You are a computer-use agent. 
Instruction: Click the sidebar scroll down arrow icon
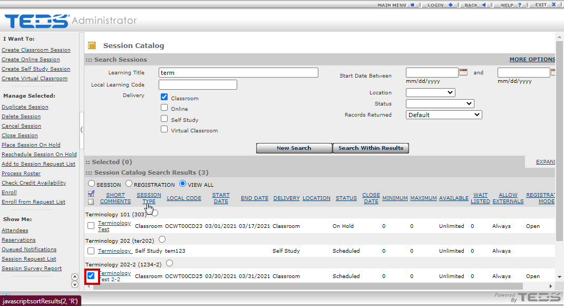(75, 284)
